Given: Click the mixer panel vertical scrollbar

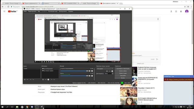Looking at the screenshot, I should pyautogui.click(x=94, y=74).
